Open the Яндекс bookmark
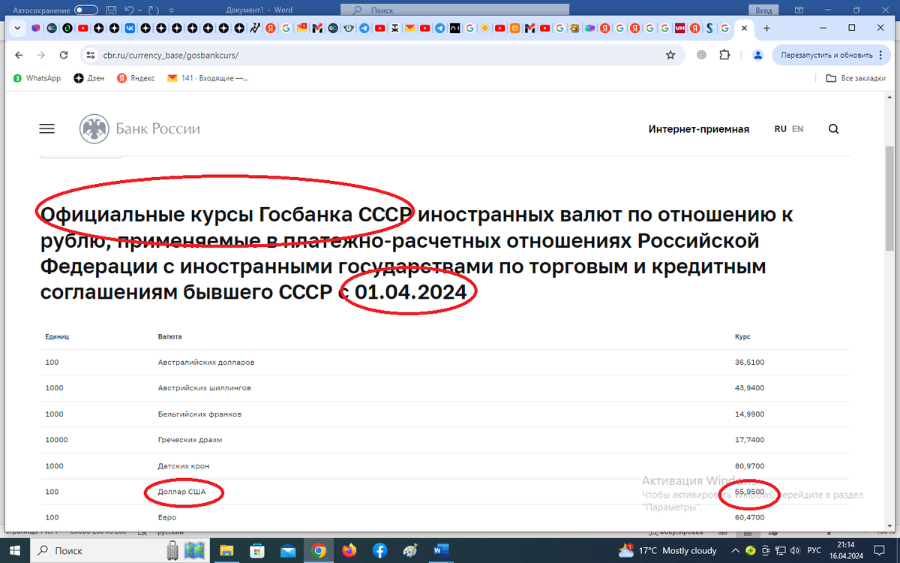Screen dimensions: 900x563 pos(136,78)
